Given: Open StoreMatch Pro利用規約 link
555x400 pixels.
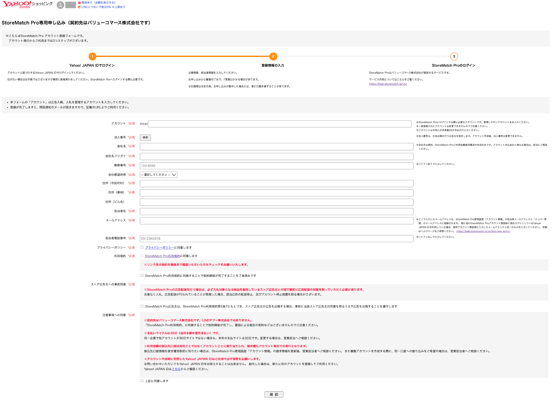Looking at the screenshot, I should click(162, 256).
